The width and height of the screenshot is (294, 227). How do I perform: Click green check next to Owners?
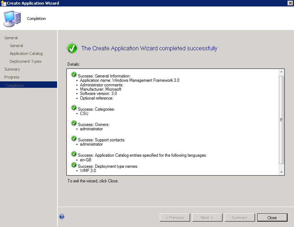click(x=74, y=123)
